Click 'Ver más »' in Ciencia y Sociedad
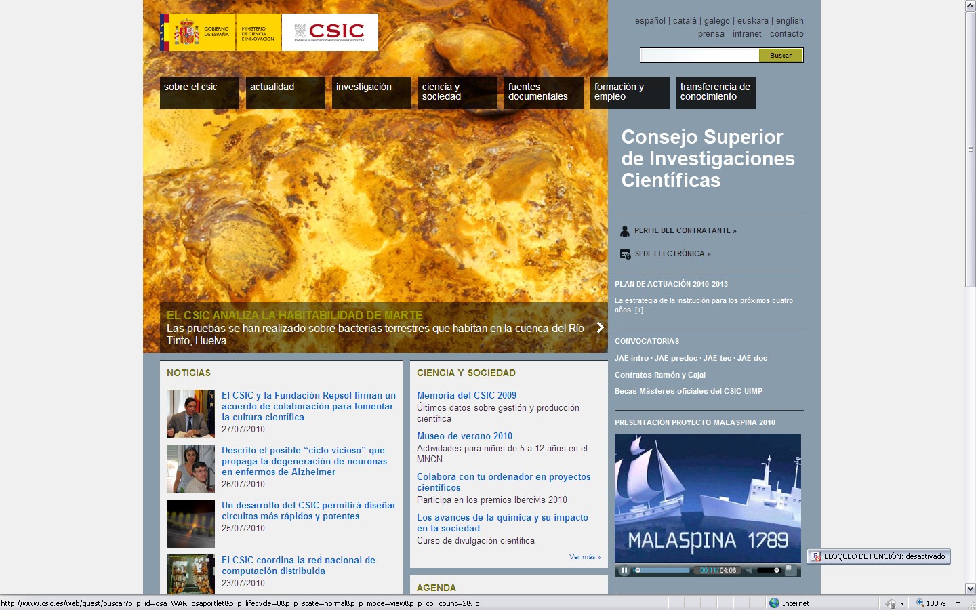Viewport: 976px width, 610px height. [x=585, y=557]
